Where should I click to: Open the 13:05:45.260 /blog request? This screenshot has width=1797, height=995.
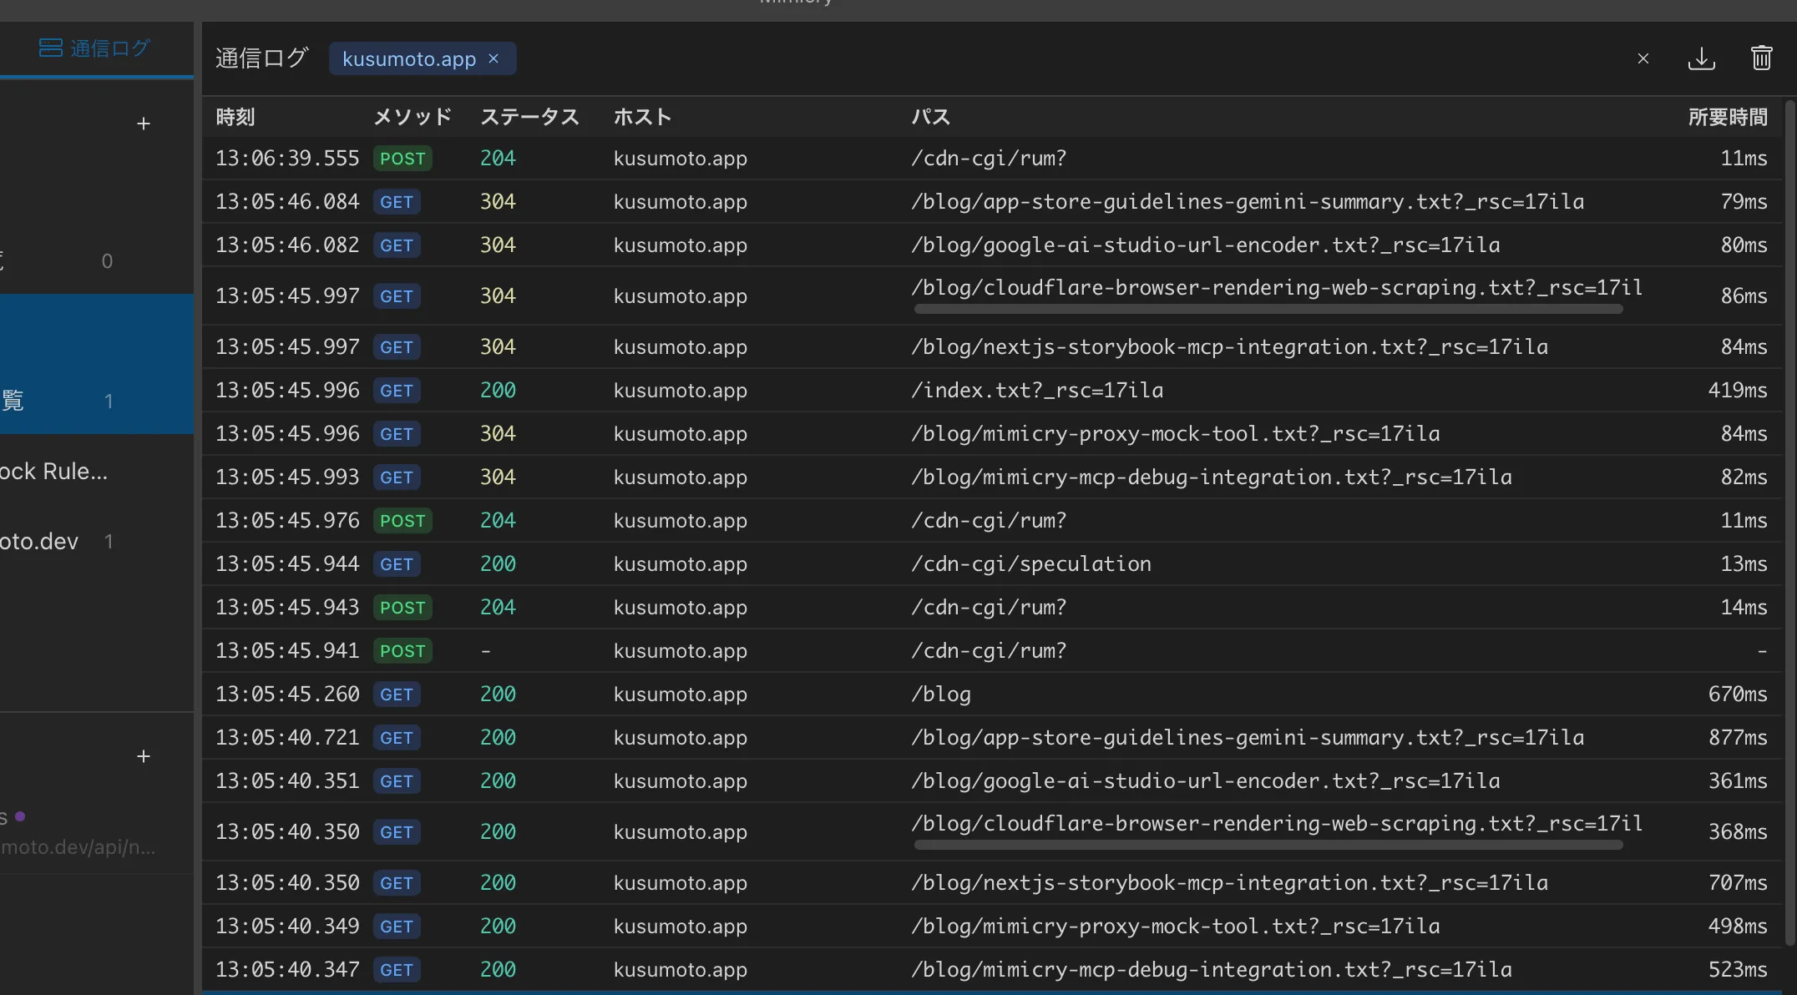coord(991,694)
